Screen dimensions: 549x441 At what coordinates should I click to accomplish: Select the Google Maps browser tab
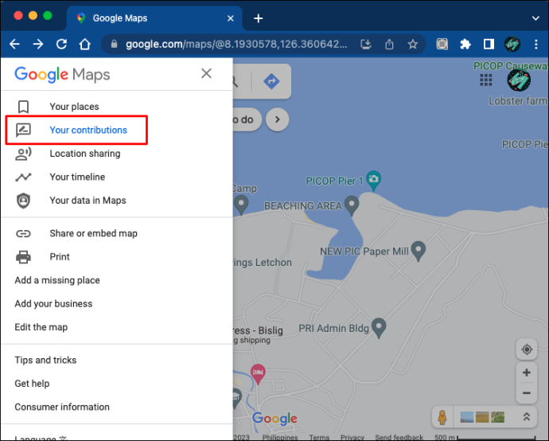[x=154, y=18]
